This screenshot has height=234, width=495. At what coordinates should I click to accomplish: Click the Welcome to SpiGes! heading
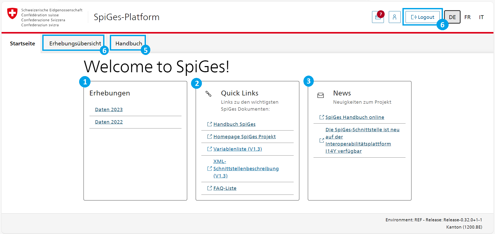(156, 67)
